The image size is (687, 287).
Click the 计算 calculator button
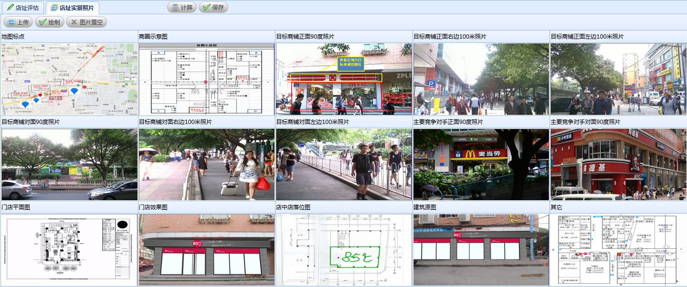[182, 8]
